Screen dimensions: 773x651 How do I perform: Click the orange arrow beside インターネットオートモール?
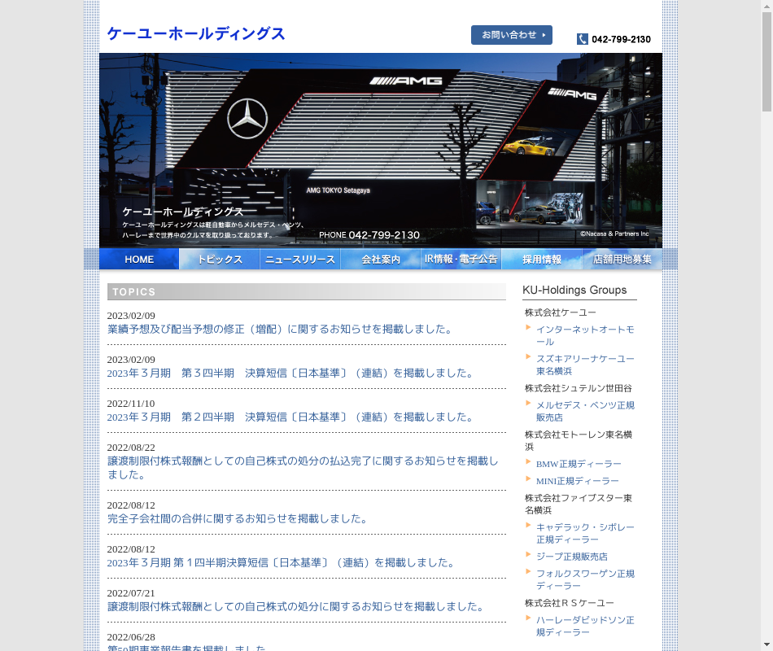click(528, 327)
